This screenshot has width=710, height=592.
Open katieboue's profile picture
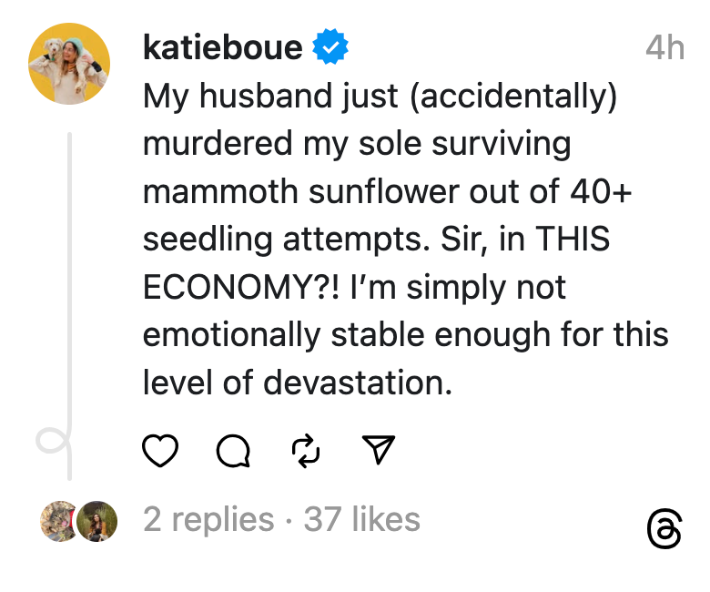[x=70, y=63]
